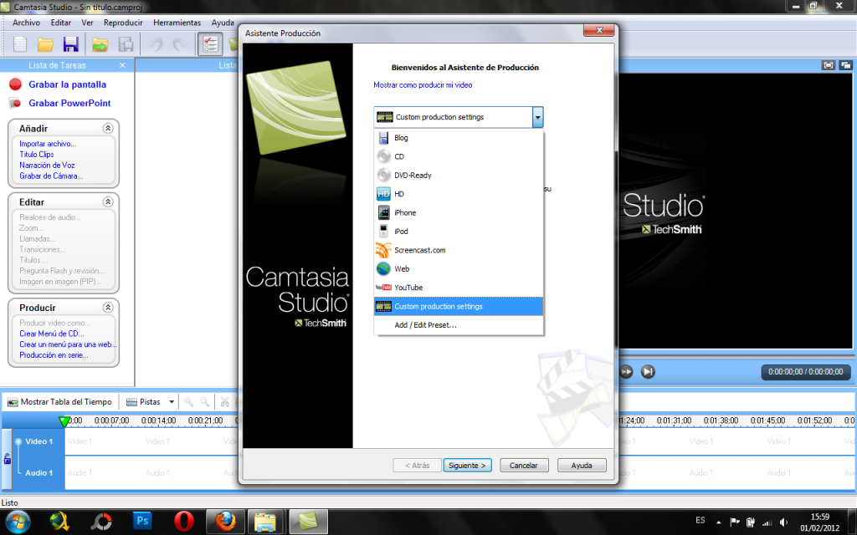
Task: Click the Crear Menú de CD... link
Action: click(x=51, y=334)
